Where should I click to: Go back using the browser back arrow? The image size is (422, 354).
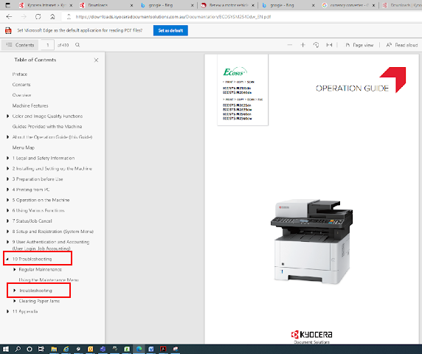(9, 17)
